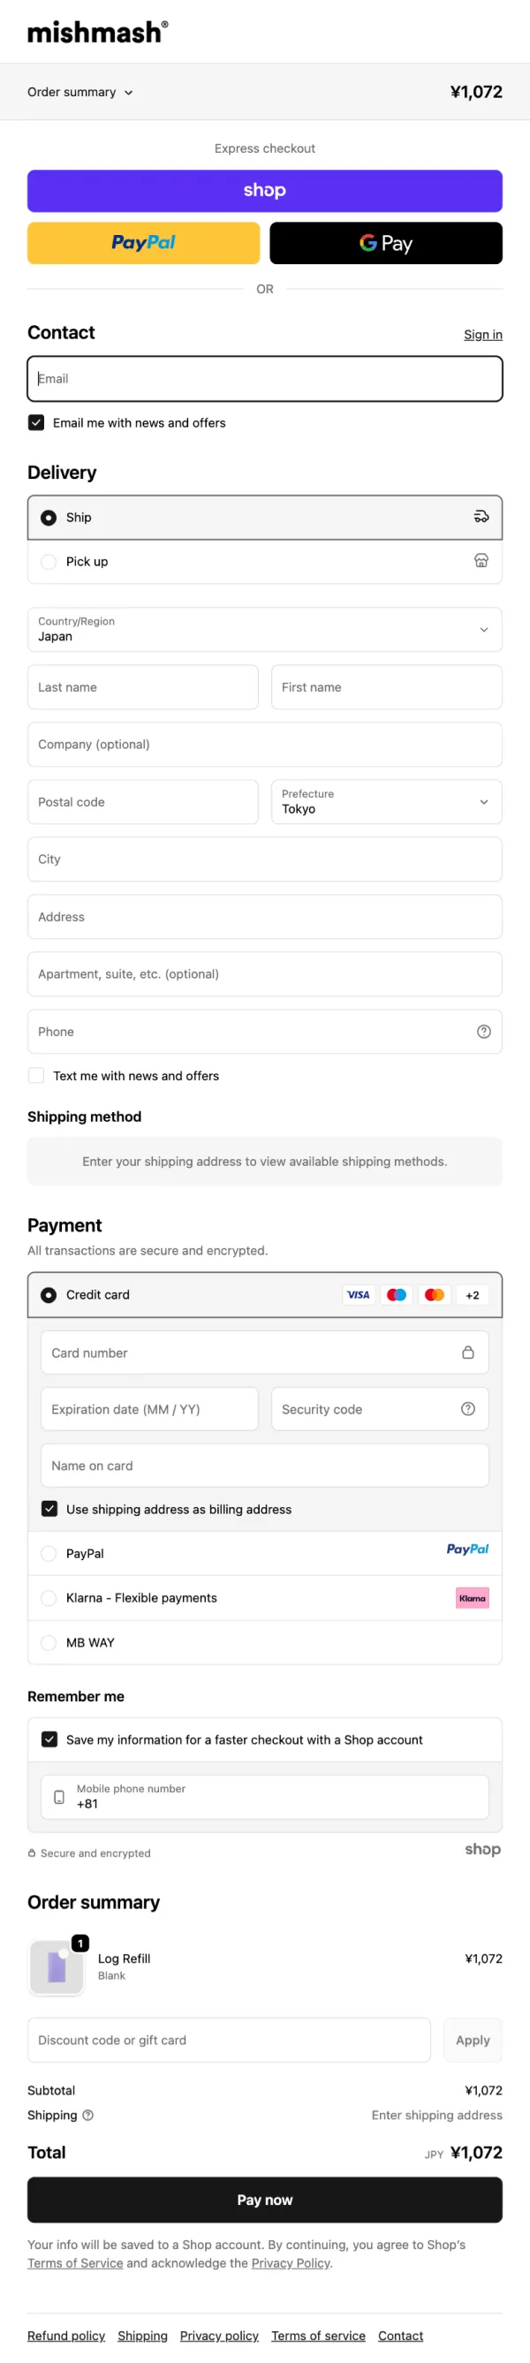530x2363 pixels.
Task: Uncheck Email me with news and offers
Action: (x=37, y=422)
